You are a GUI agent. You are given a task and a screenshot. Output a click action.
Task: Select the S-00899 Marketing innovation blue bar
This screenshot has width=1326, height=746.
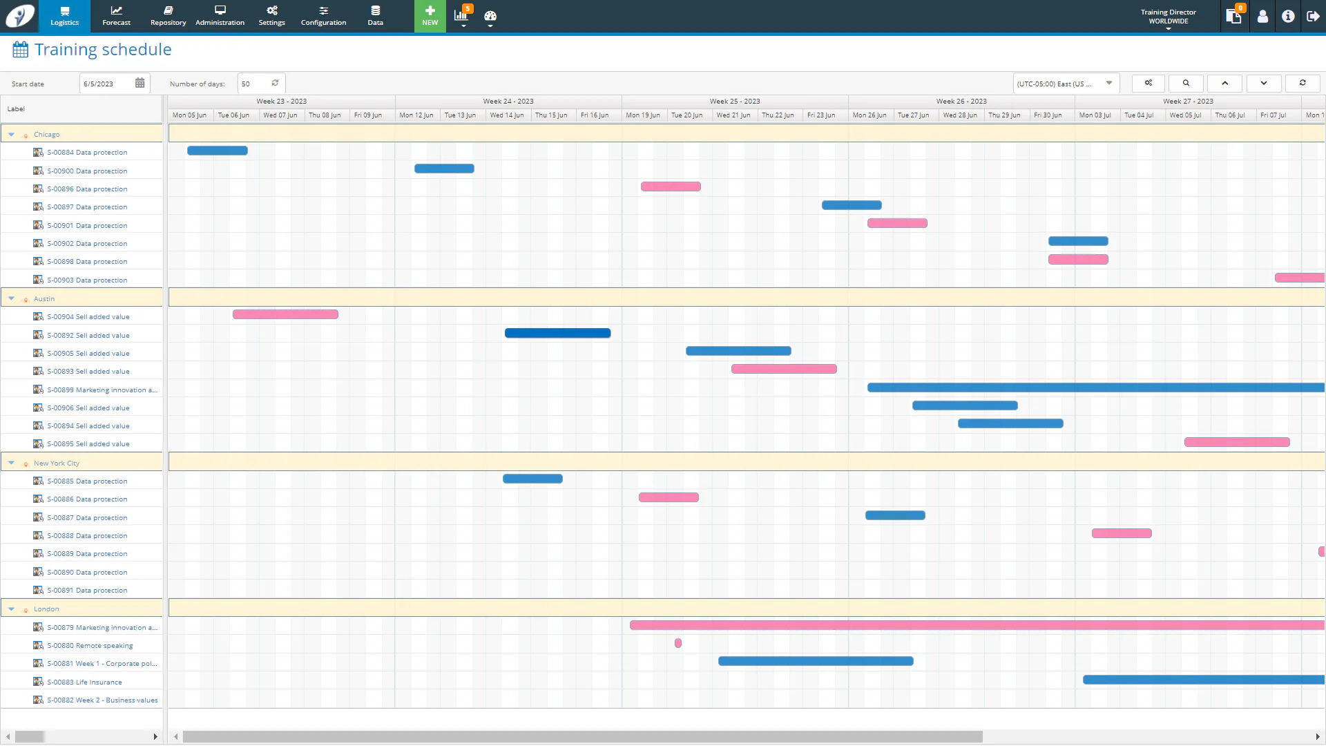[x=1095, y=388]
